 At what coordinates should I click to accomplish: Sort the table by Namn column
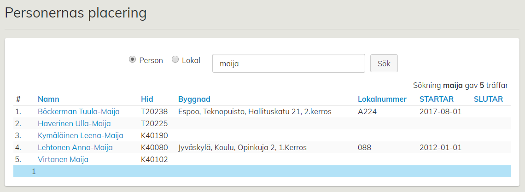click(48, 99)
